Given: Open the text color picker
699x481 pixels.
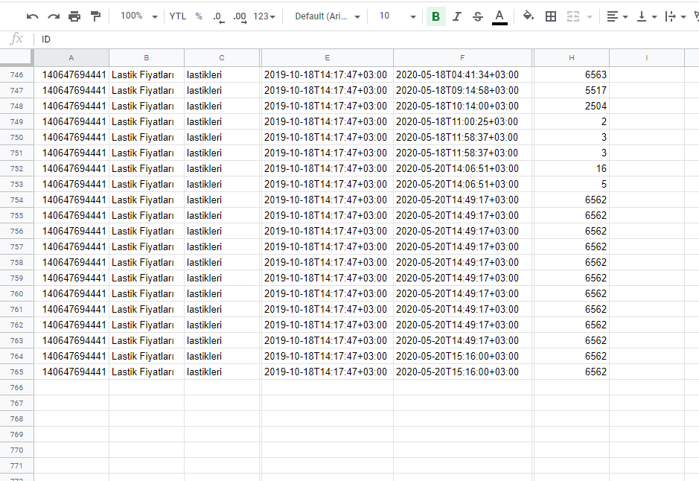Looking at the screenshot, I should (x=499, y=16).
